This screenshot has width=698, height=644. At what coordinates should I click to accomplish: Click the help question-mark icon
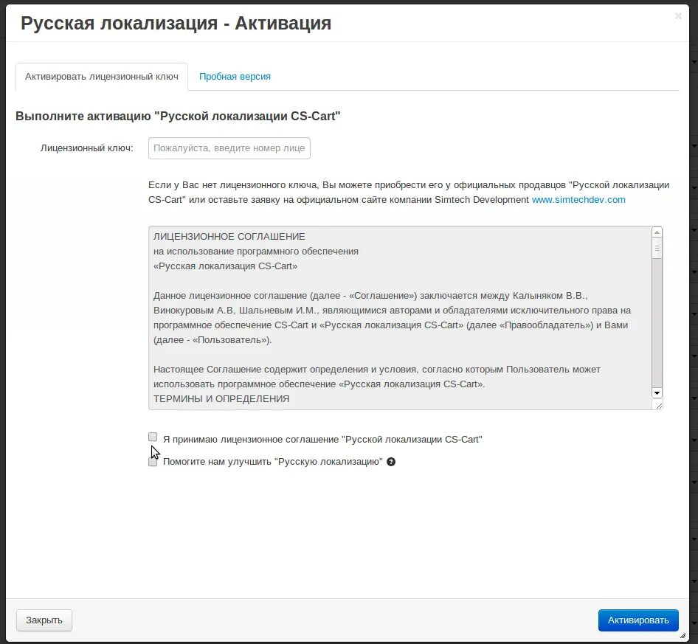coord(391,462)
